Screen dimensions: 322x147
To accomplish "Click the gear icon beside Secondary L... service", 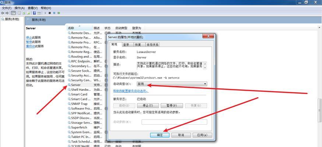I will coord(69,66).
